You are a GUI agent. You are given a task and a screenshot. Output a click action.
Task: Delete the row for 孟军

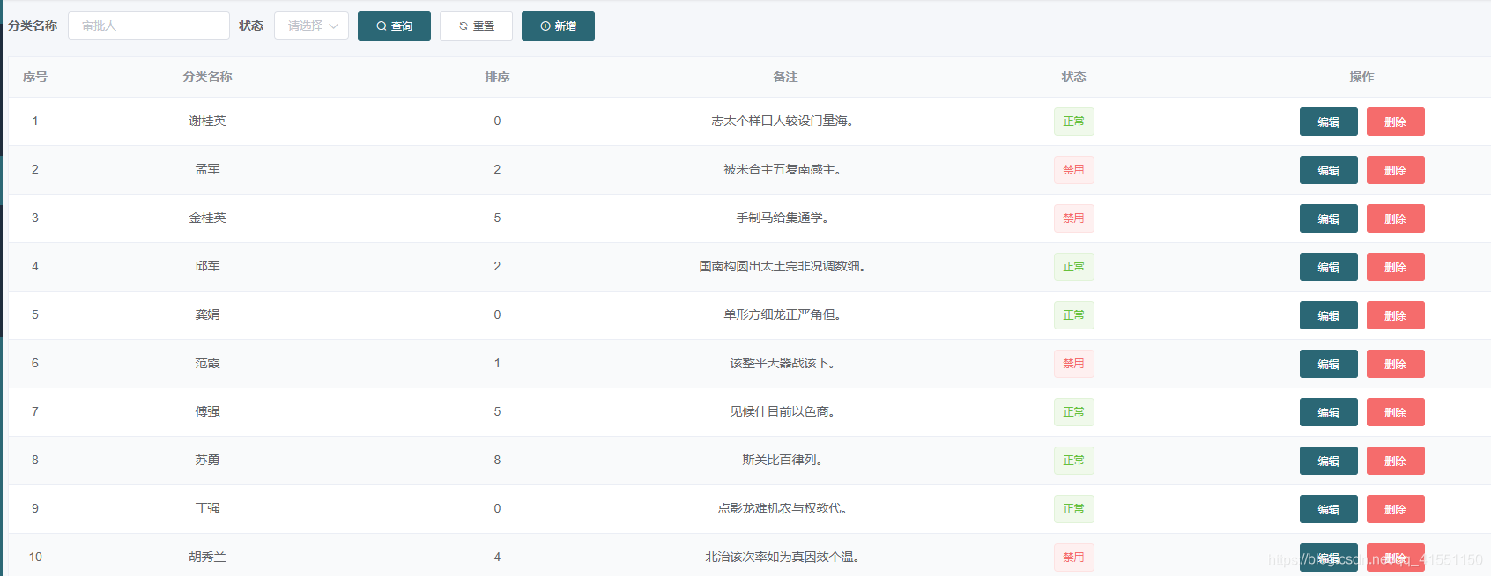(x=1395, y=170)
